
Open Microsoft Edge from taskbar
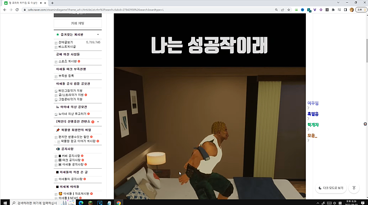81,203
